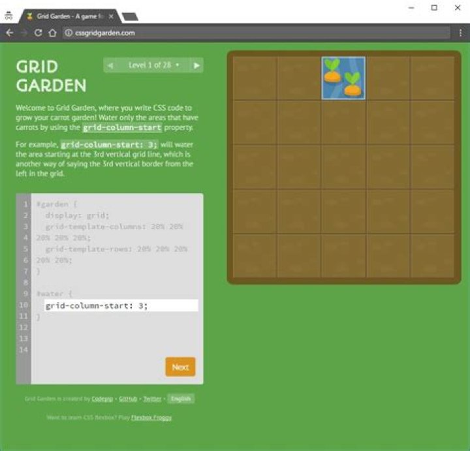Go to previous level arrow
The height and width of the screenshot is (451, 470).
point(110,65)
